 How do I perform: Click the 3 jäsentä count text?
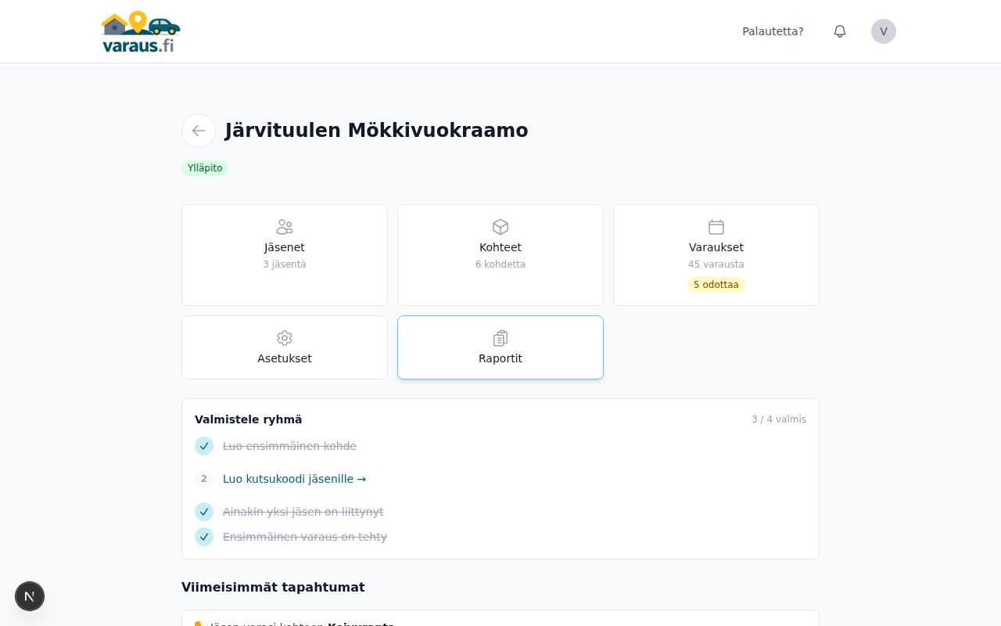click(285, 264)
